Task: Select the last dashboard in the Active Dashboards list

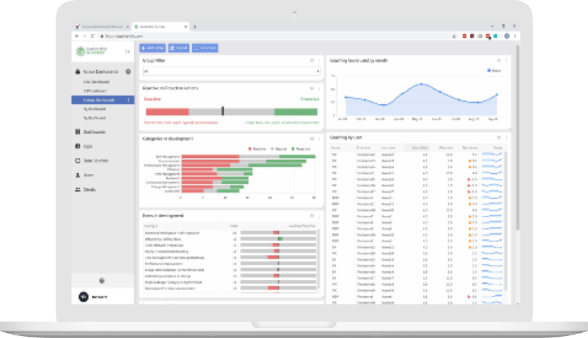Action: [95, 118]
